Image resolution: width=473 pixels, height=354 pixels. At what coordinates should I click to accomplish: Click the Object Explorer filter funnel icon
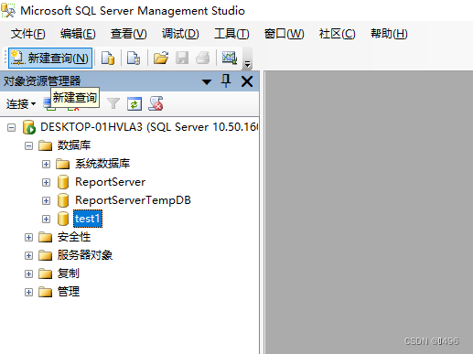113,103
